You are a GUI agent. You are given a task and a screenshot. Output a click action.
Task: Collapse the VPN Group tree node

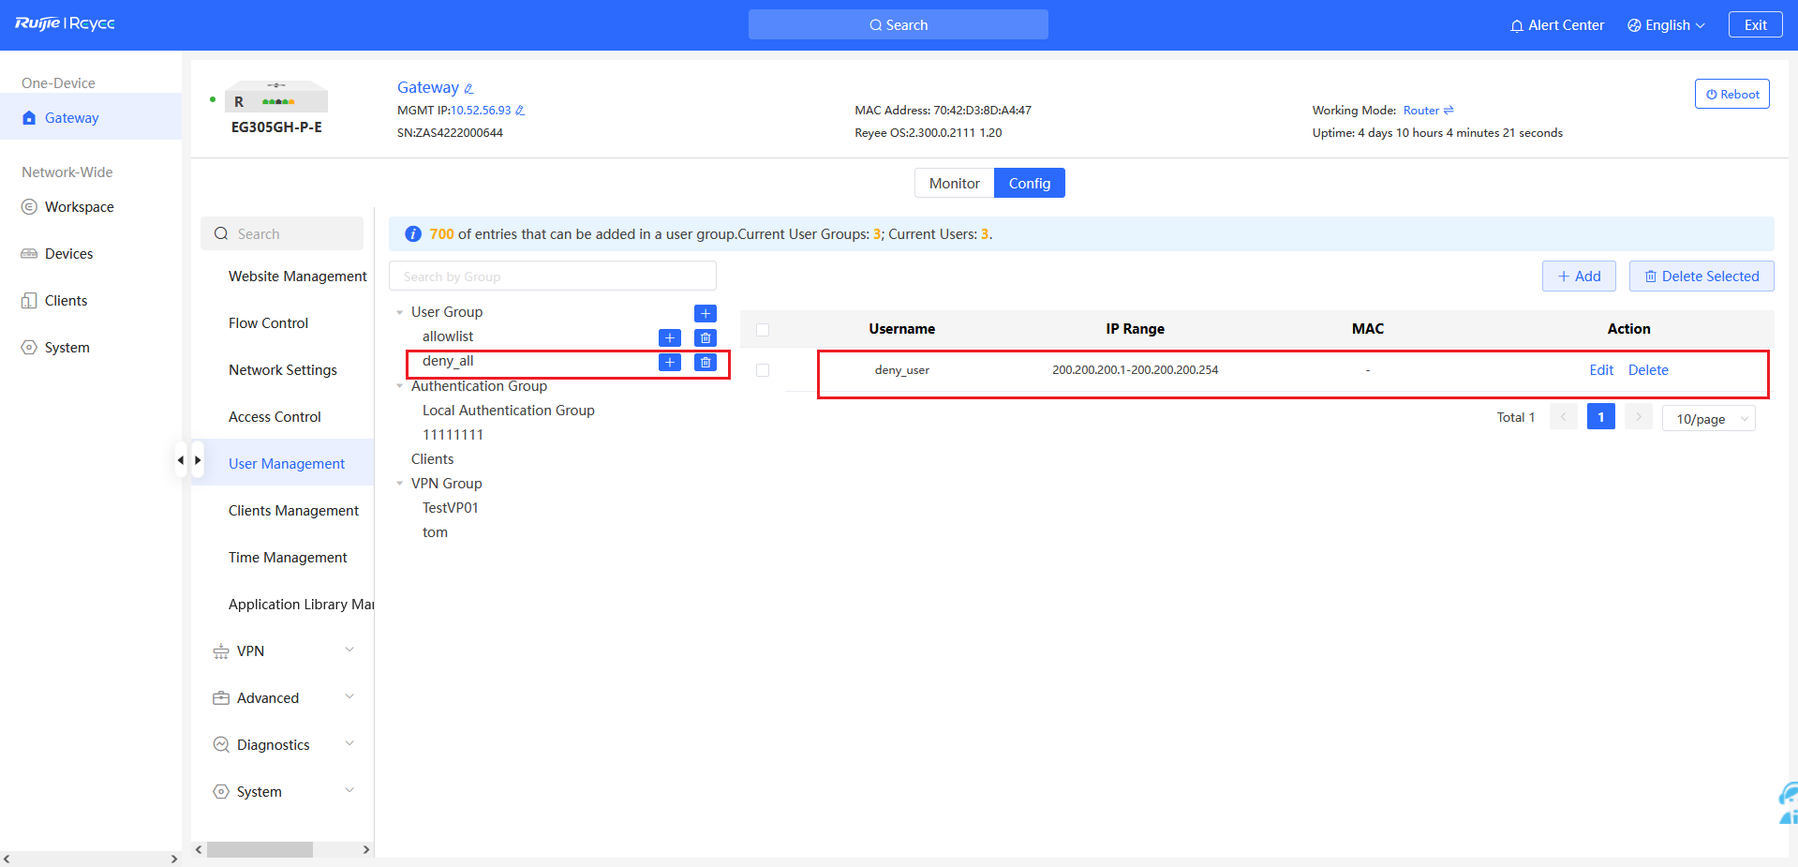pyautogui.click(x=400, y=484)
